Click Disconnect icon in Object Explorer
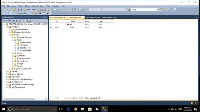200x112 pixels. pyautogui.click(x=17, y=21)
